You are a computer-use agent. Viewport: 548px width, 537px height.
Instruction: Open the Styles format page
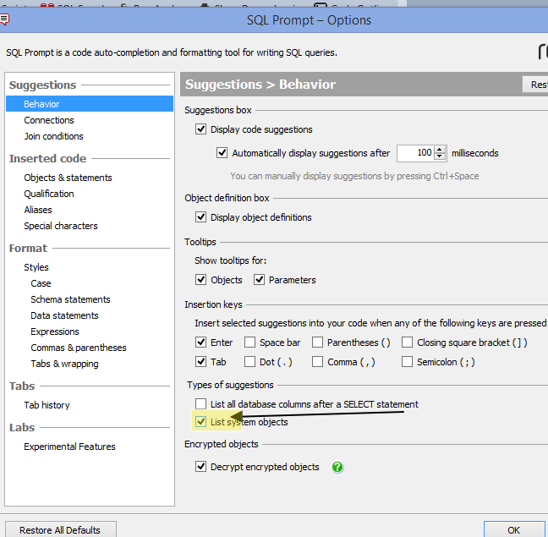tap(36, 267)
